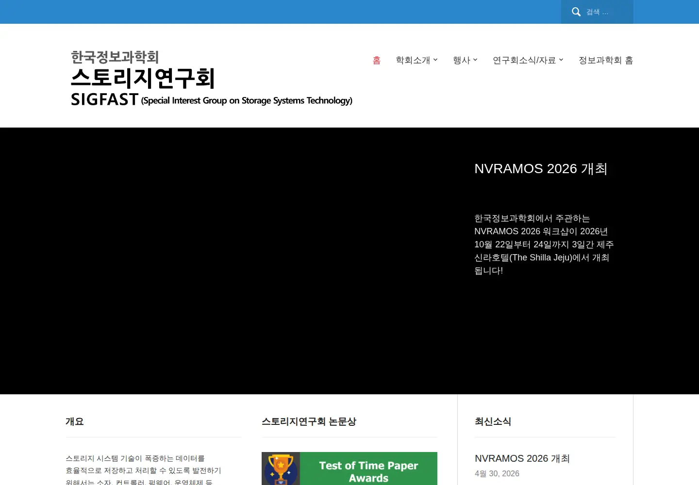Click the trophy icon on awards banner
This screenshot has height=485, width=699.
[x=281, y=469]
